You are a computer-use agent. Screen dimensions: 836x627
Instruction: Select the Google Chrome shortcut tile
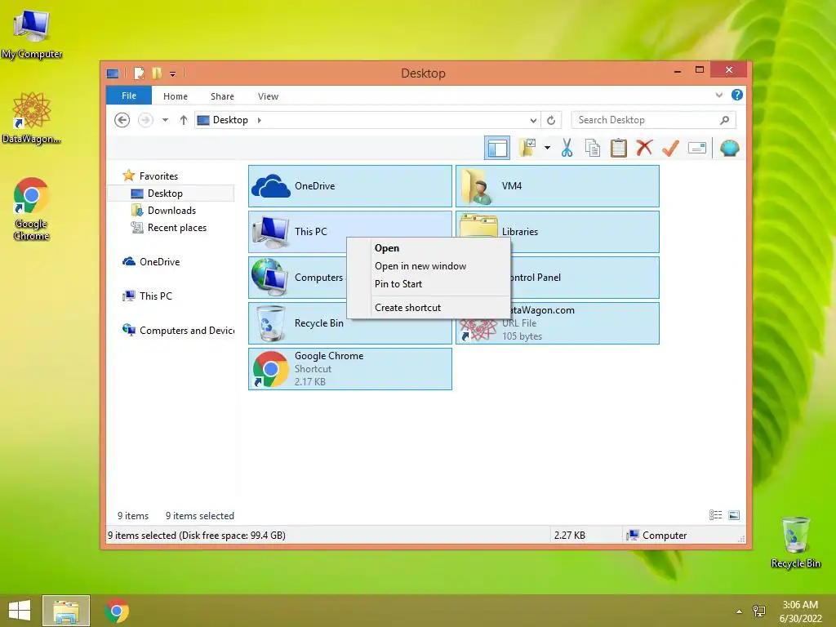coord(350,369)
